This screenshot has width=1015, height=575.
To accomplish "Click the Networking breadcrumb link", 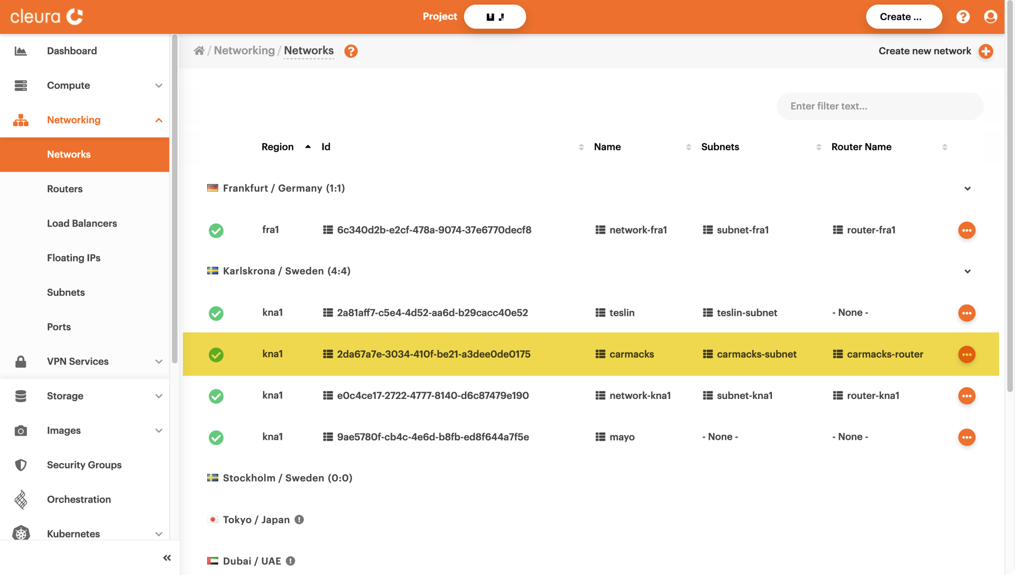I will (x=244, y=51).
